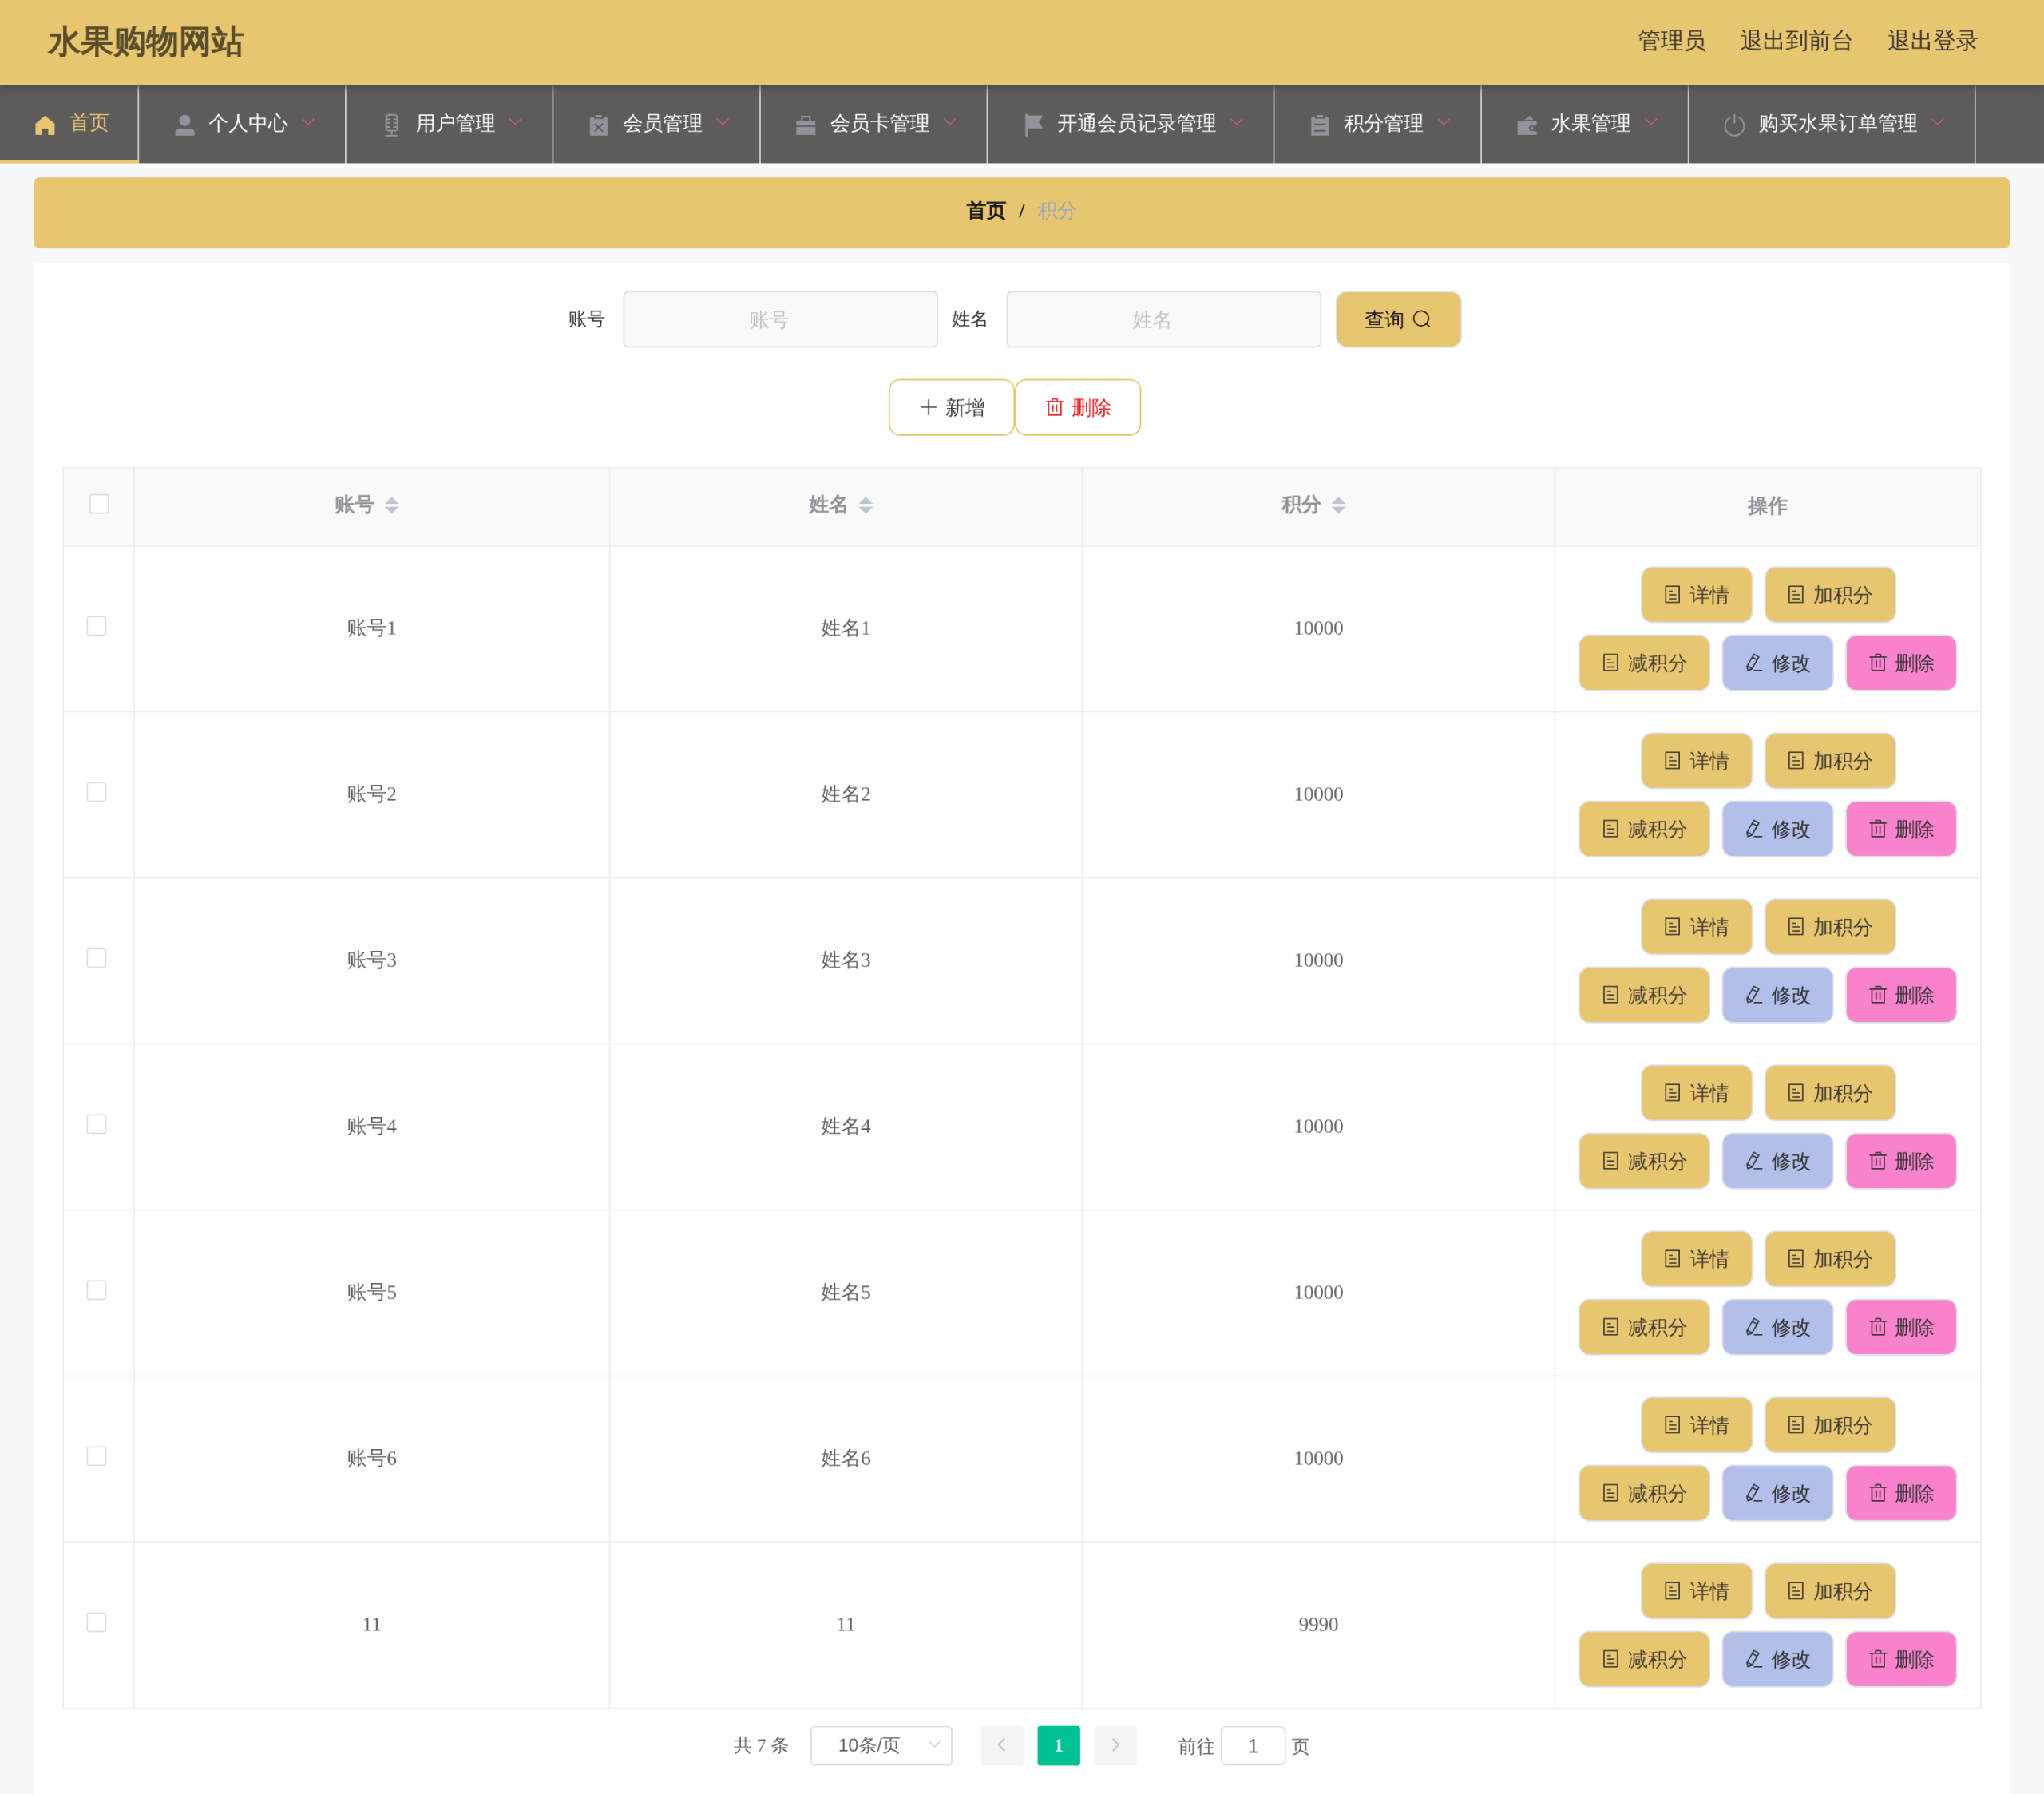Open the 10条/页 page size dropdown
The image size is (2044, 1794).
pos(881,1745)
